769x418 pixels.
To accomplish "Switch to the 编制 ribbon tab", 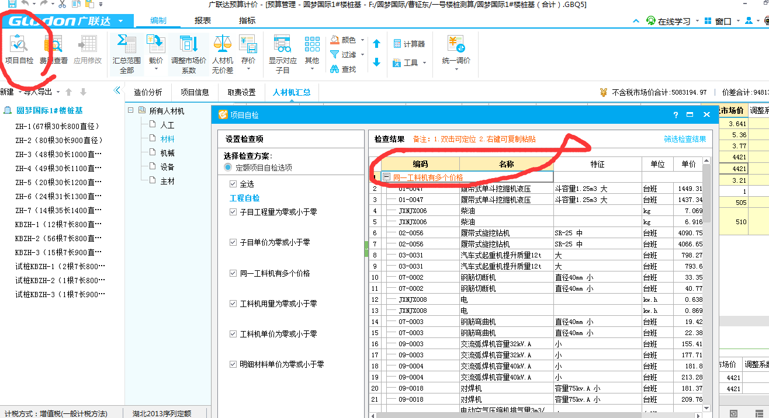I will click(x=158, y=20).
